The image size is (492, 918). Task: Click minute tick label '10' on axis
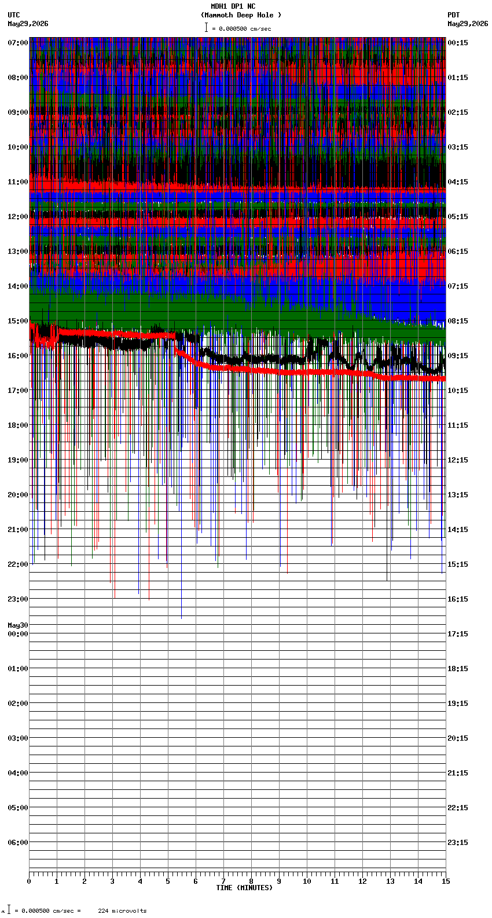pos(307,881)
